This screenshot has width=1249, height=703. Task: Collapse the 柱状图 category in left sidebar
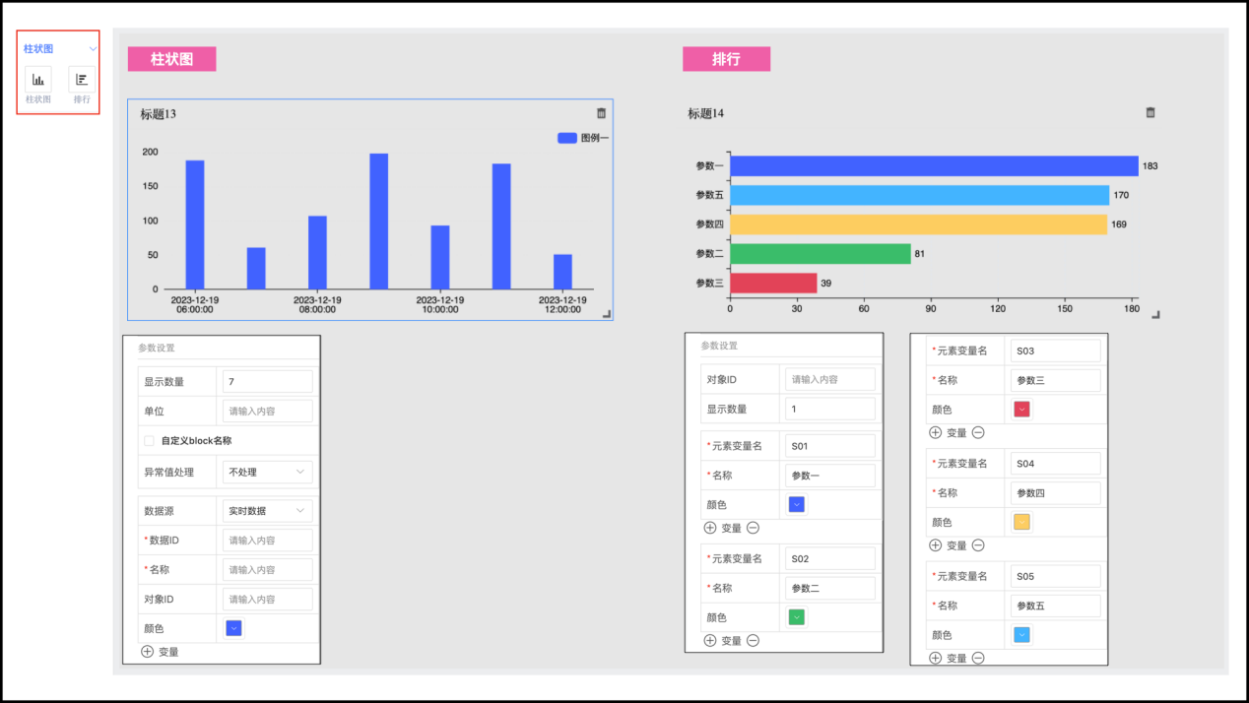[x=93, y=49]
